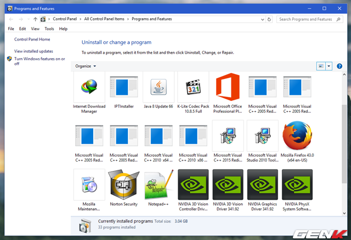Go up one folder level arrow
The image size is (351, 240).
[35, 19]
